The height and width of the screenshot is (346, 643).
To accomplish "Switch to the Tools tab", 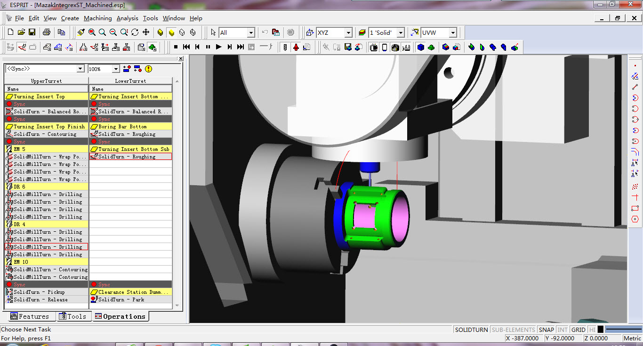I will coord(73,316).
